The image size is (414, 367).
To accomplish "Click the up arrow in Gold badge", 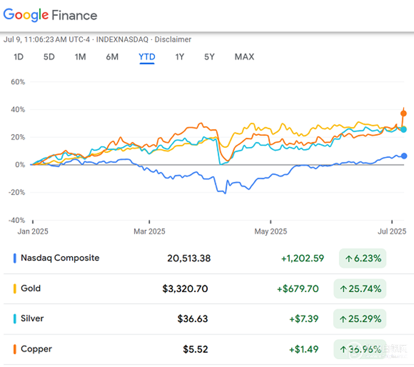I will (x=343, y=289).
